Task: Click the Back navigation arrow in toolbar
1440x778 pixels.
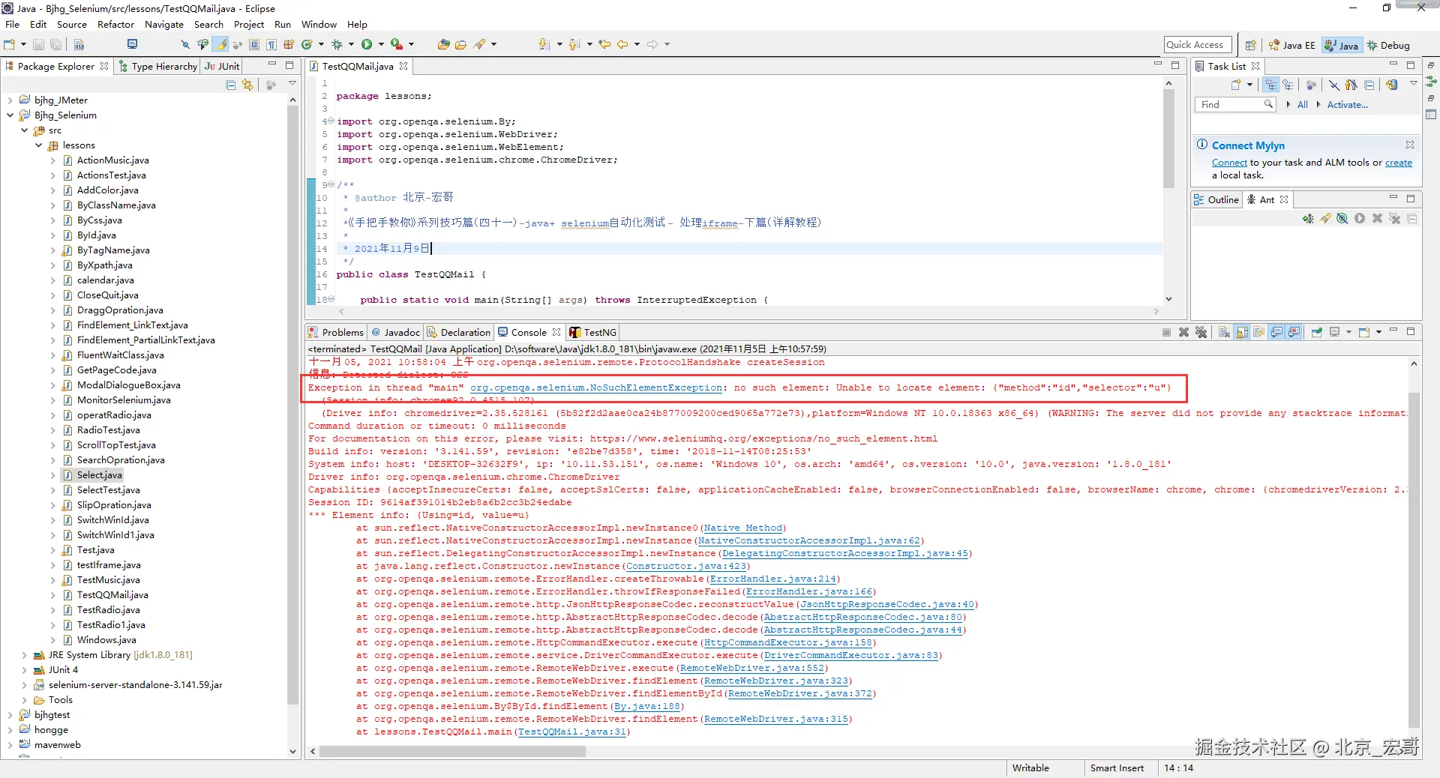Action: pyautogui.click(x=622, y=45)
